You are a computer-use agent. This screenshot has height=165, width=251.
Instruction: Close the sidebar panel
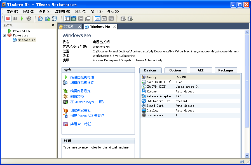[x=53, y=25]
